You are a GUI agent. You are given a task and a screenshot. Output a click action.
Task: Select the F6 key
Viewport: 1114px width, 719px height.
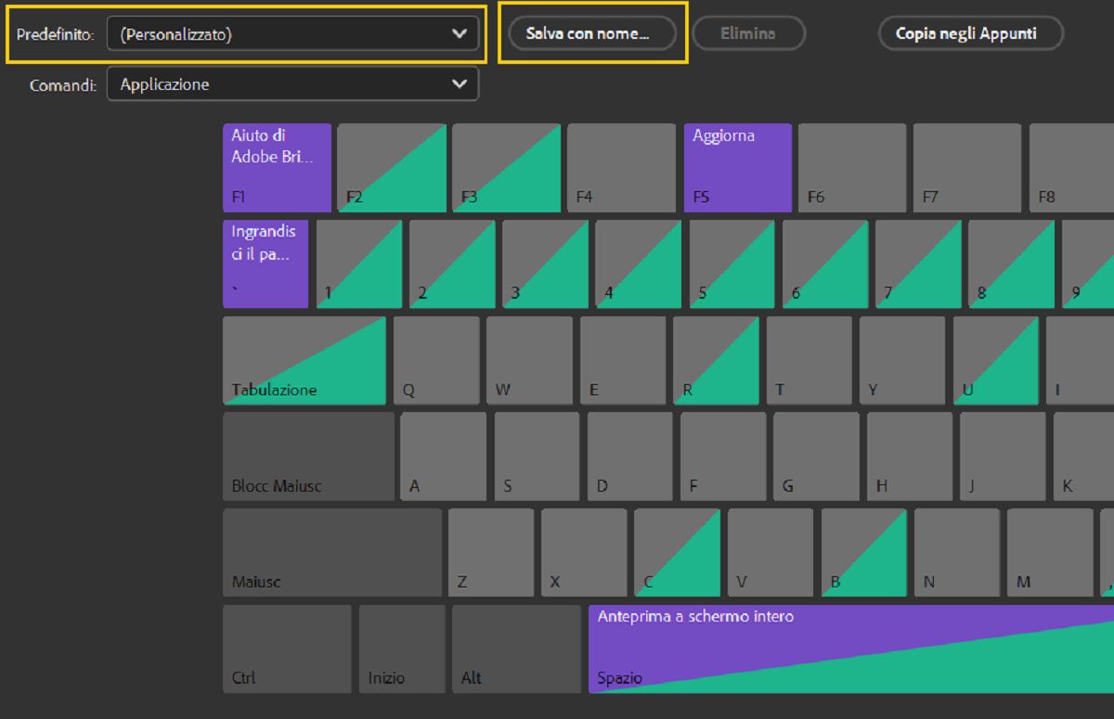[x=852, y=168]
